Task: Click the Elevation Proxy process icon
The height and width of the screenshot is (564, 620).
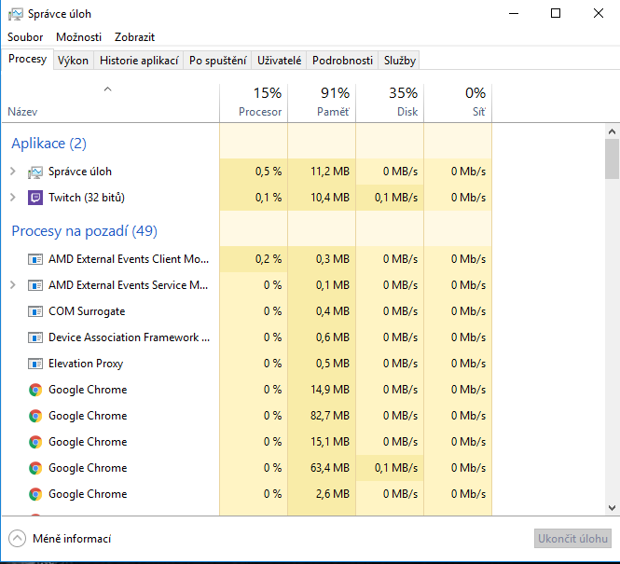Action: [35, 364]
